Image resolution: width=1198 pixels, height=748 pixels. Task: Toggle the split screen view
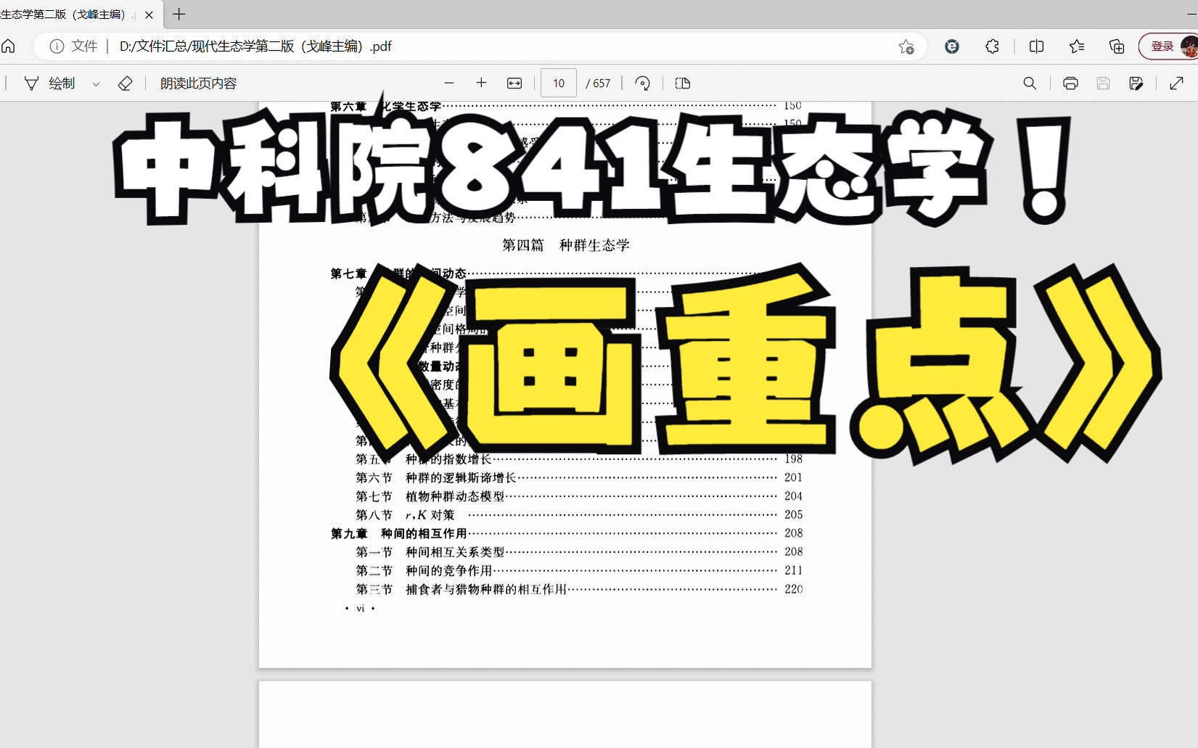[x=1036, y=46]
